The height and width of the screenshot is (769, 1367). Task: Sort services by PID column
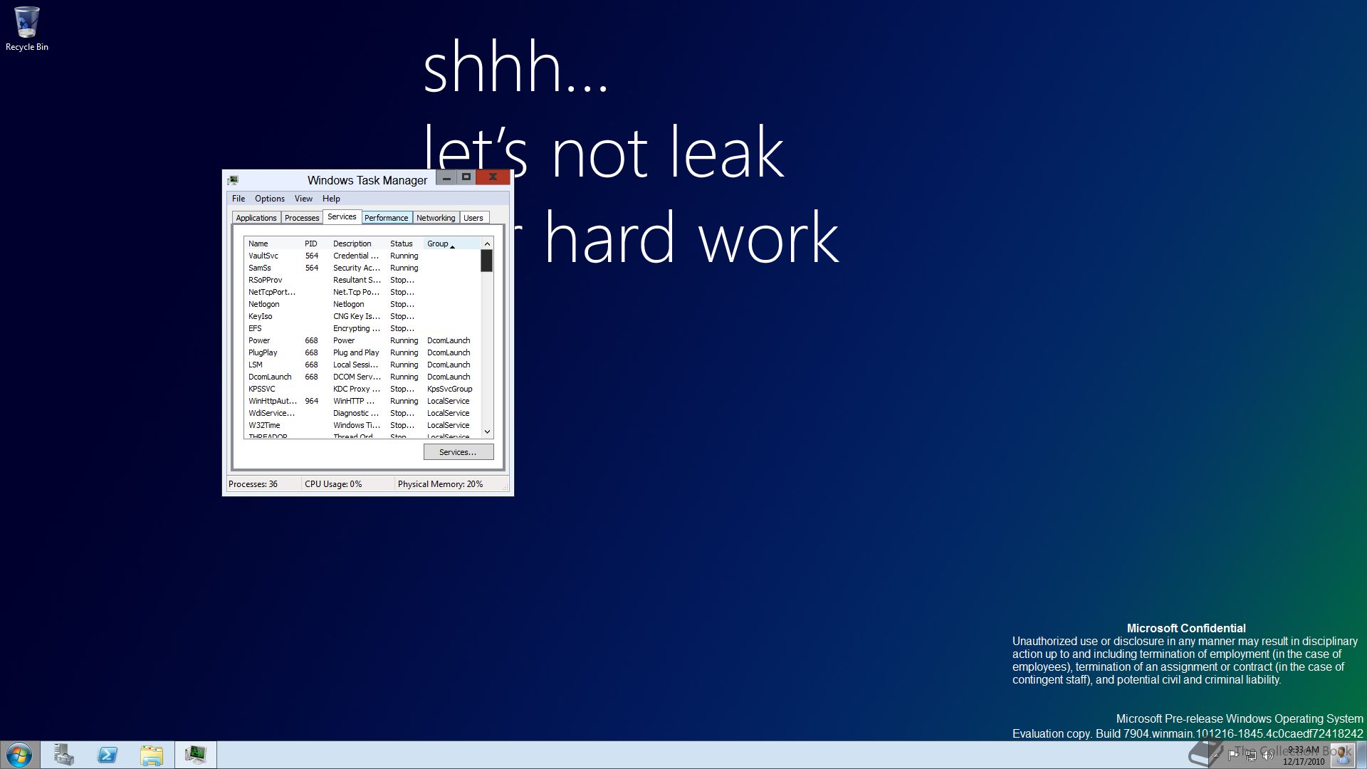click(x=315, y=244)
